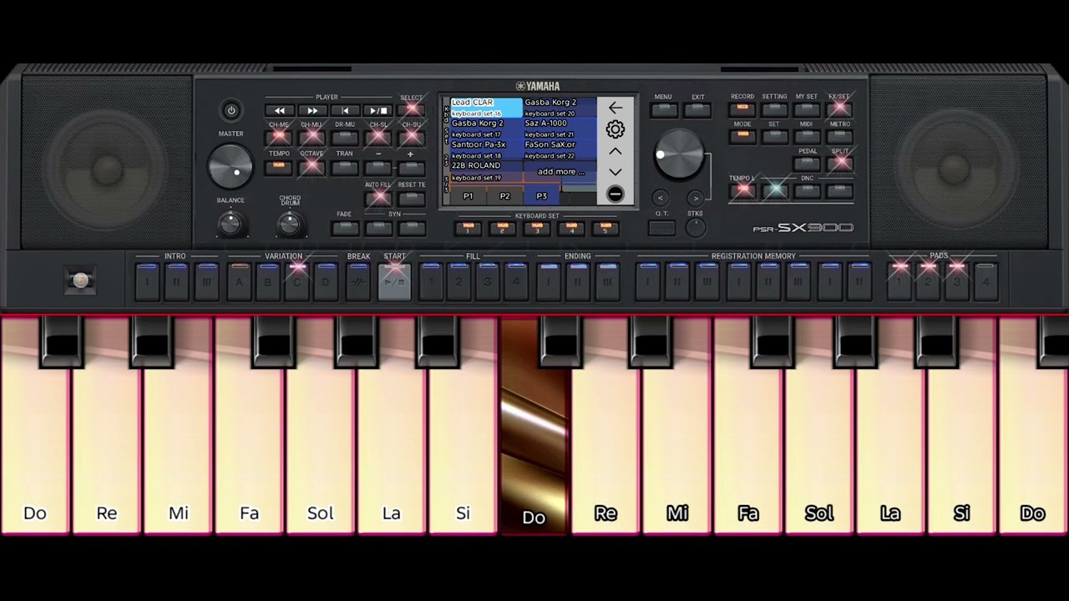The image size is (1069, 601).
Task: Click the MY SET button
Action: coord(807,109)
